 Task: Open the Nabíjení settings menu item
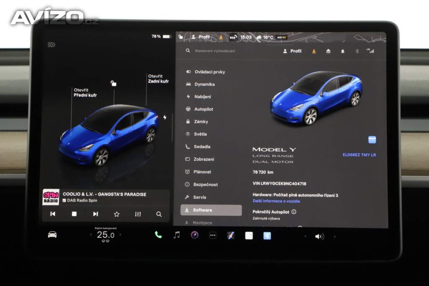tap(202, 96)
